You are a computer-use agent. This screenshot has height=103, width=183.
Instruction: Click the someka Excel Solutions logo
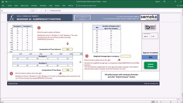coord(149,17)
